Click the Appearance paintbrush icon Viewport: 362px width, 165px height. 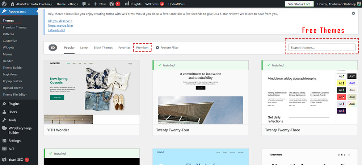4,11
